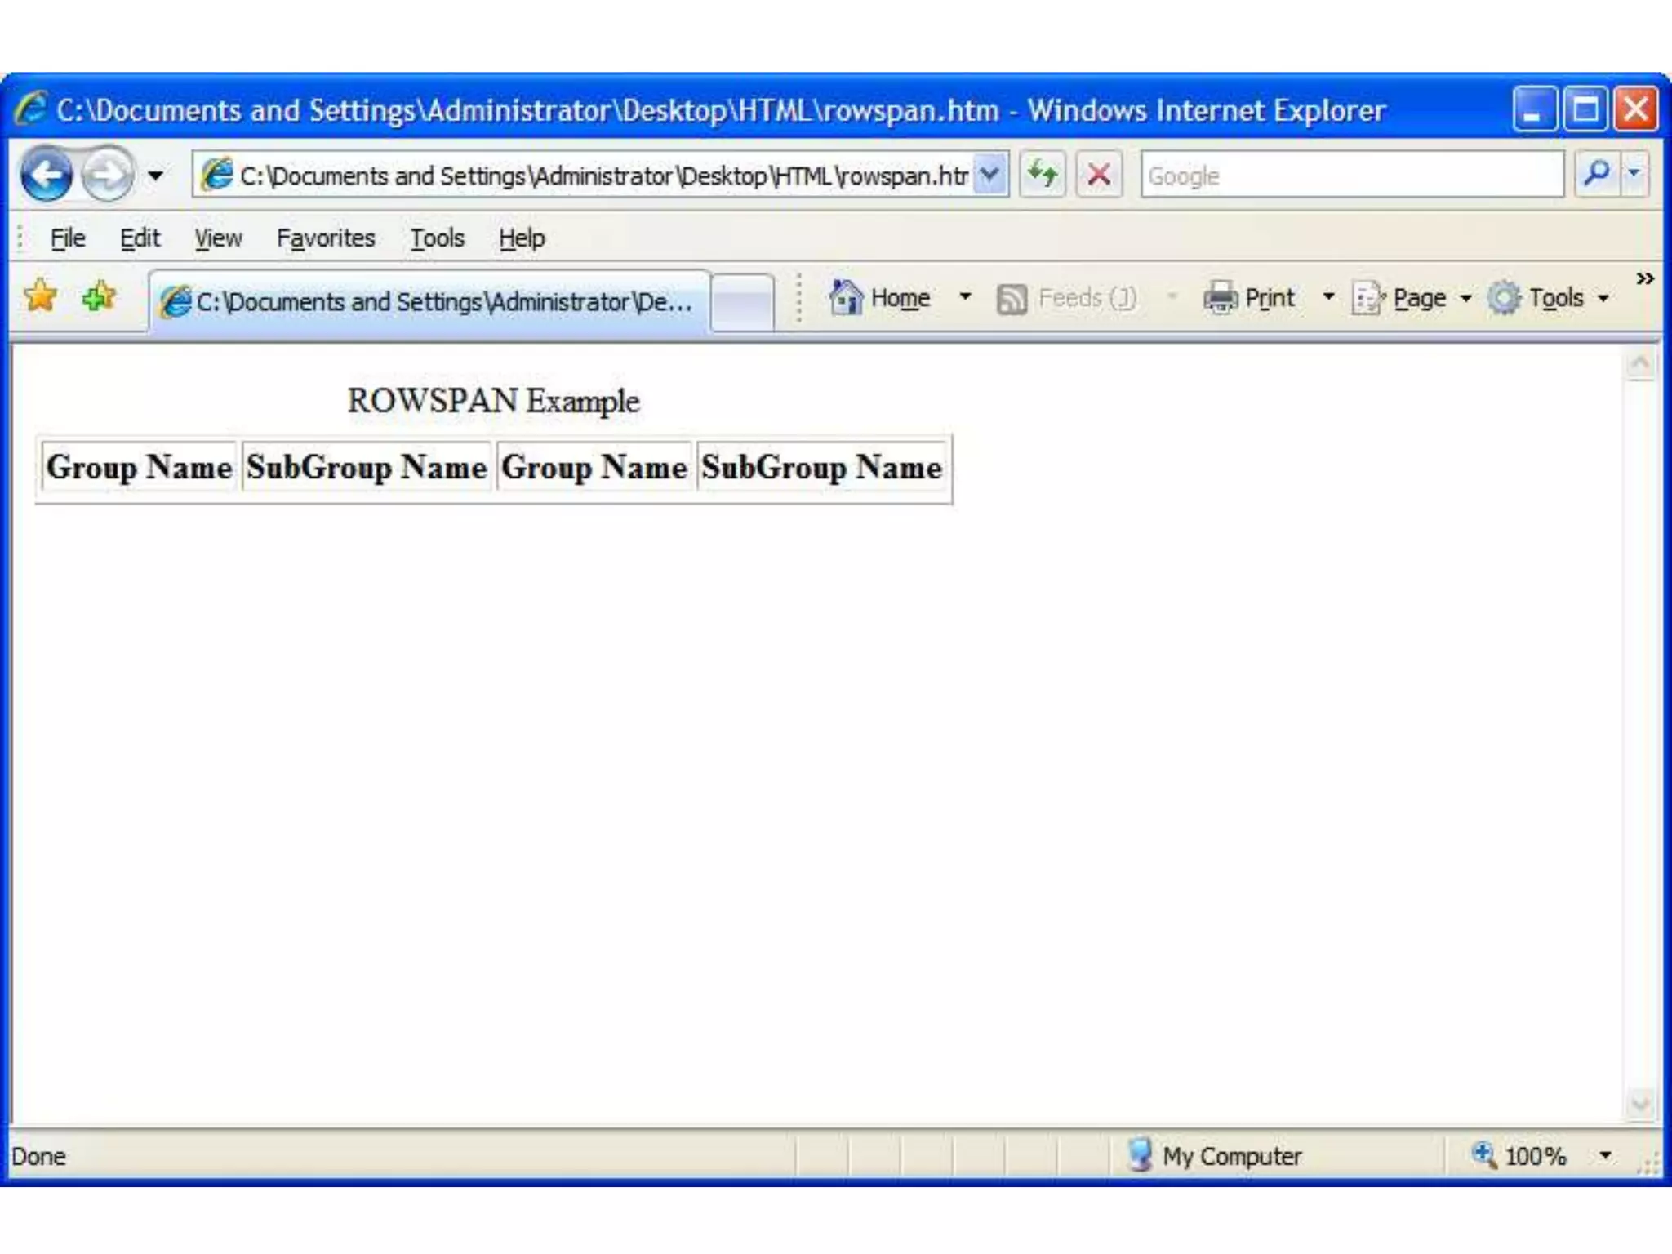Click the Back navigation arrow button
Image resolution: width=1672 pixels, height=1254 pixels.
tap(47, 175)
